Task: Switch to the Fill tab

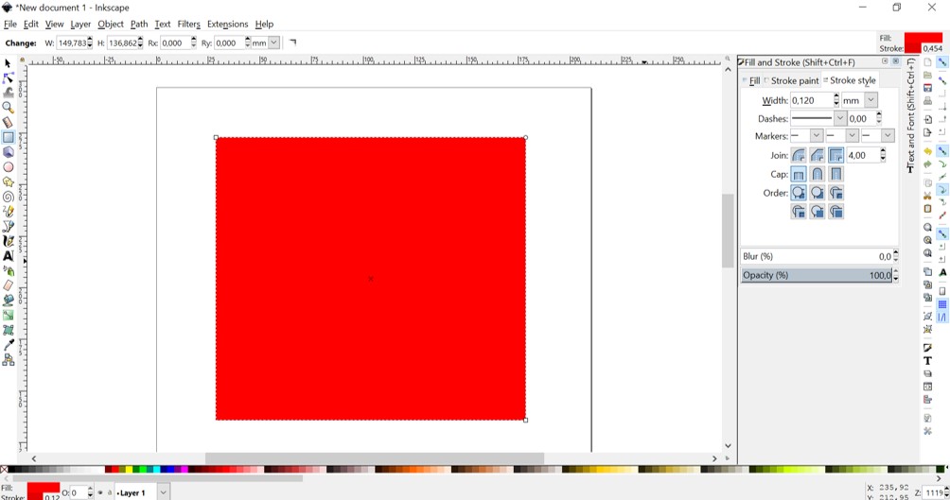Action: tap(751, 80)
